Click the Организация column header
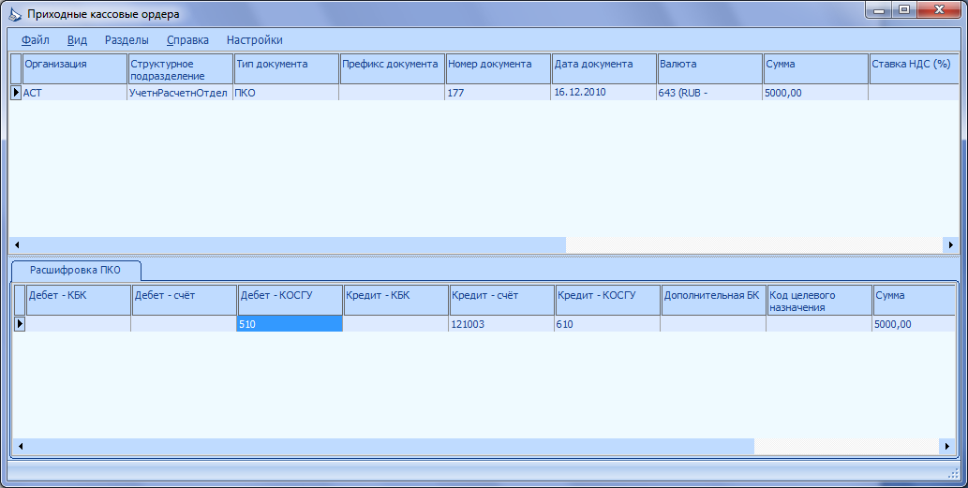This screenshot has width=968, height=488. (x=75, y=69)
